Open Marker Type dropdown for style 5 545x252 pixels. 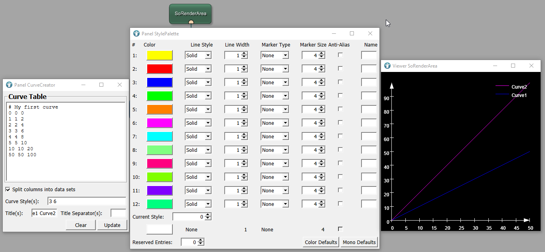coord(285,110)
